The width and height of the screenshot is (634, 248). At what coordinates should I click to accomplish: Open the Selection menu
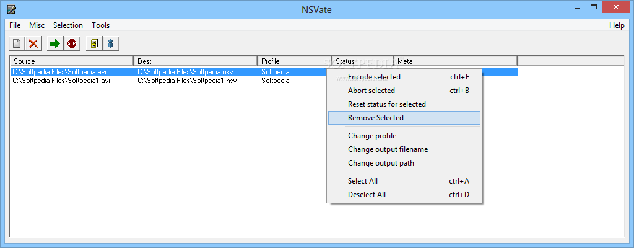point(68,25)
